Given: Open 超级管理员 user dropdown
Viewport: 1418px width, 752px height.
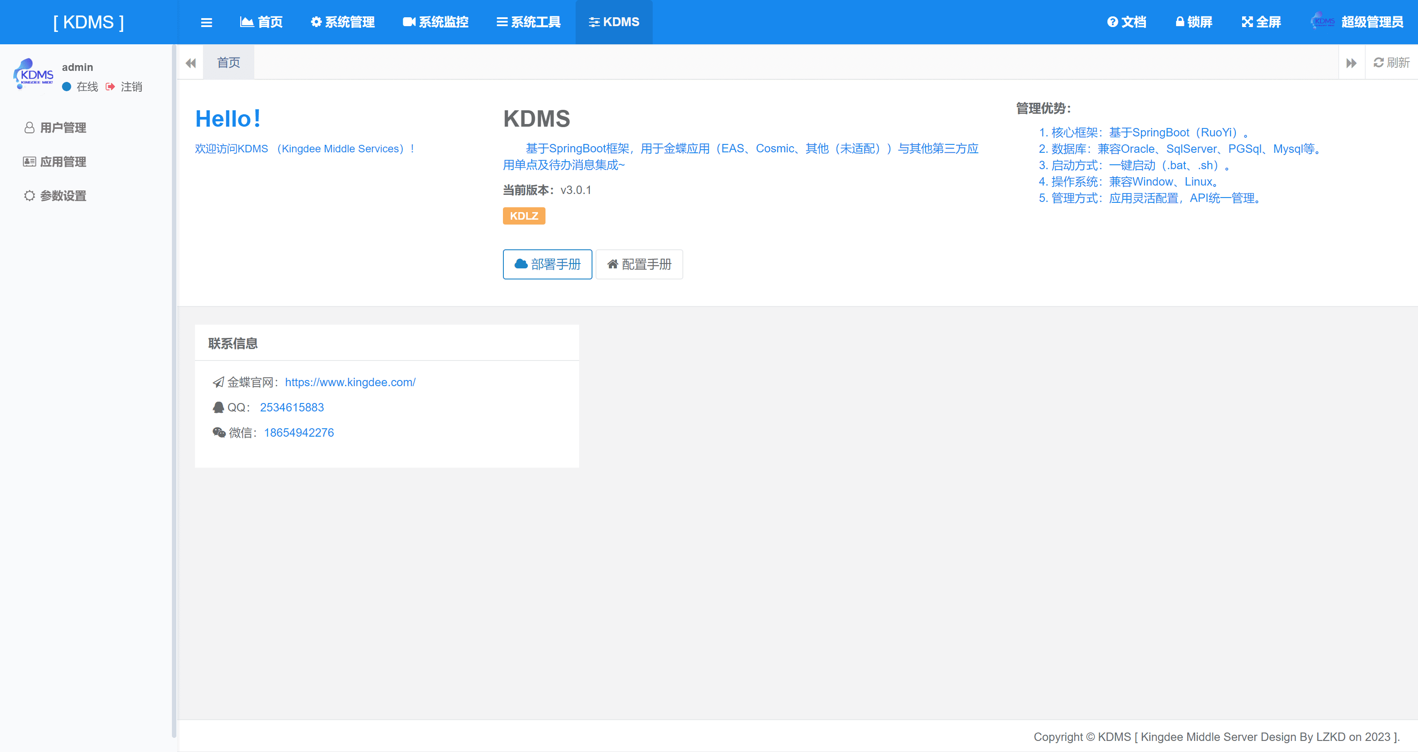Looking at the screenshot, I should point(1371,22).
